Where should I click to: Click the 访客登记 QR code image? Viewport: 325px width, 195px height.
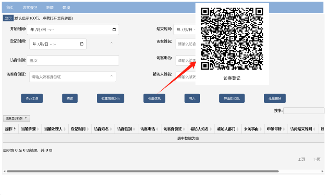click(x=232, y=39)
